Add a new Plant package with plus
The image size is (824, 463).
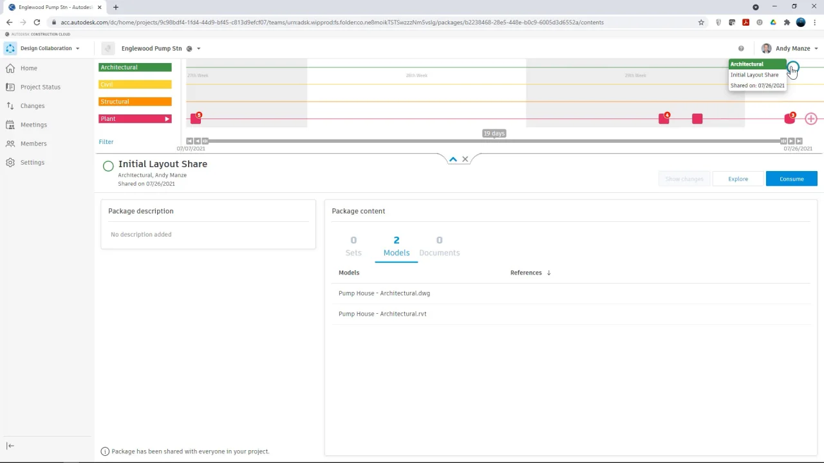point(811,119)
